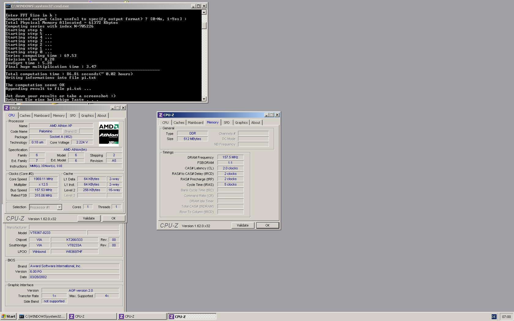Click the CPU-Z Z icon in the left window title bar
Image resolution: width=514 pixels, height=321 pixels.
[x=7, y=108]
